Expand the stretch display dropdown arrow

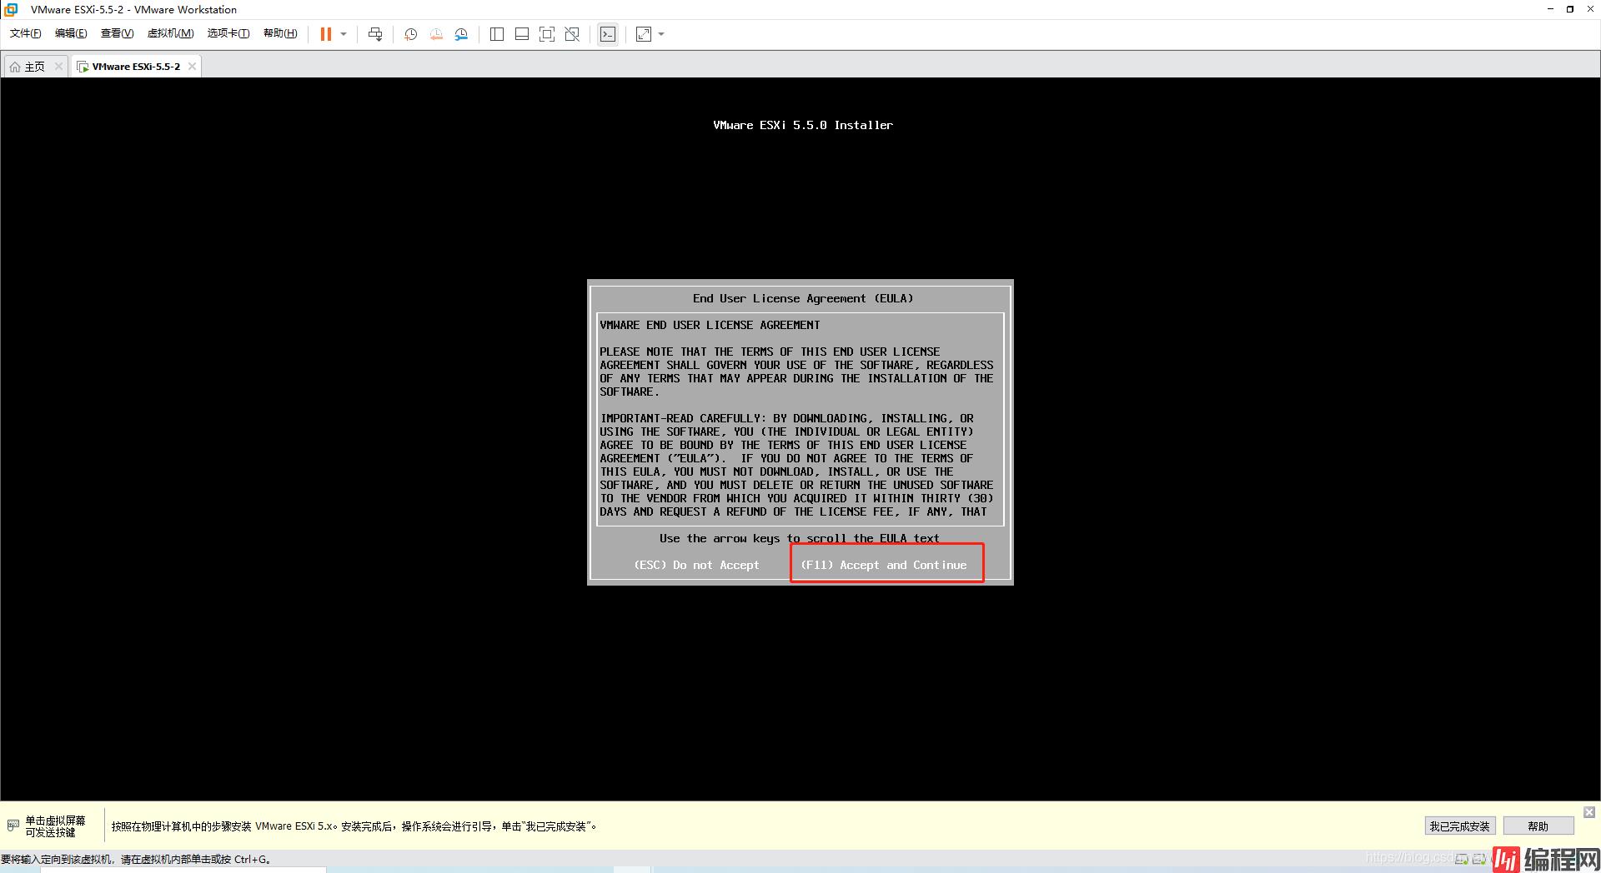662,34
